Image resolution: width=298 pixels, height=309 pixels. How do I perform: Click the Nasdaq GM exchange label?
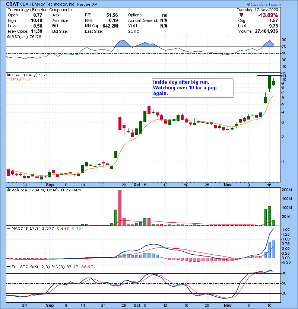pos(87,4)
